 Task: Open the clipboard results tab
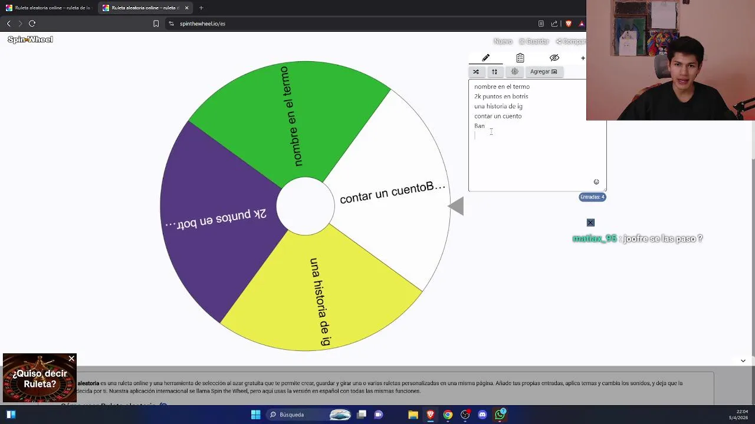click(520, 58)
